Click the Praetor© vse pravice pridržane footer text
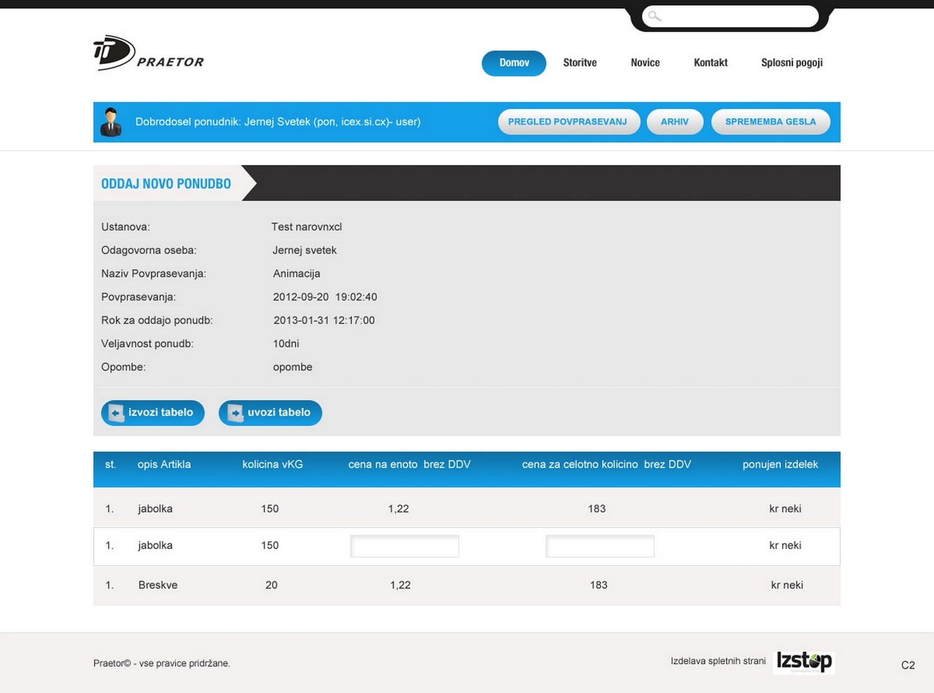Viewport: 934px width, 693px height. pyautogui.click(x=162, y=664)
